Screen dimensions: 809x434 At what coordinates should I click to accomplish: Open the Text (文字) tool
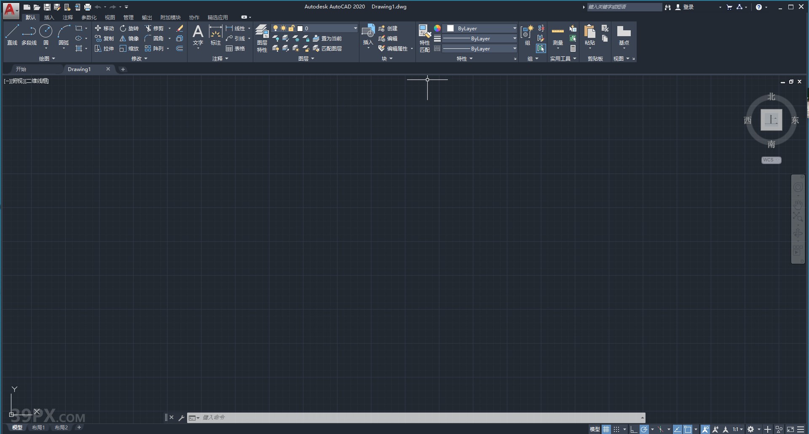[x=198, y=35]
